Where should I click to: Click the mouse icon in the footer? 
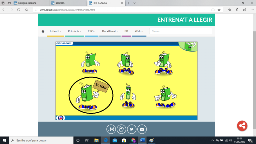point(121,129)
